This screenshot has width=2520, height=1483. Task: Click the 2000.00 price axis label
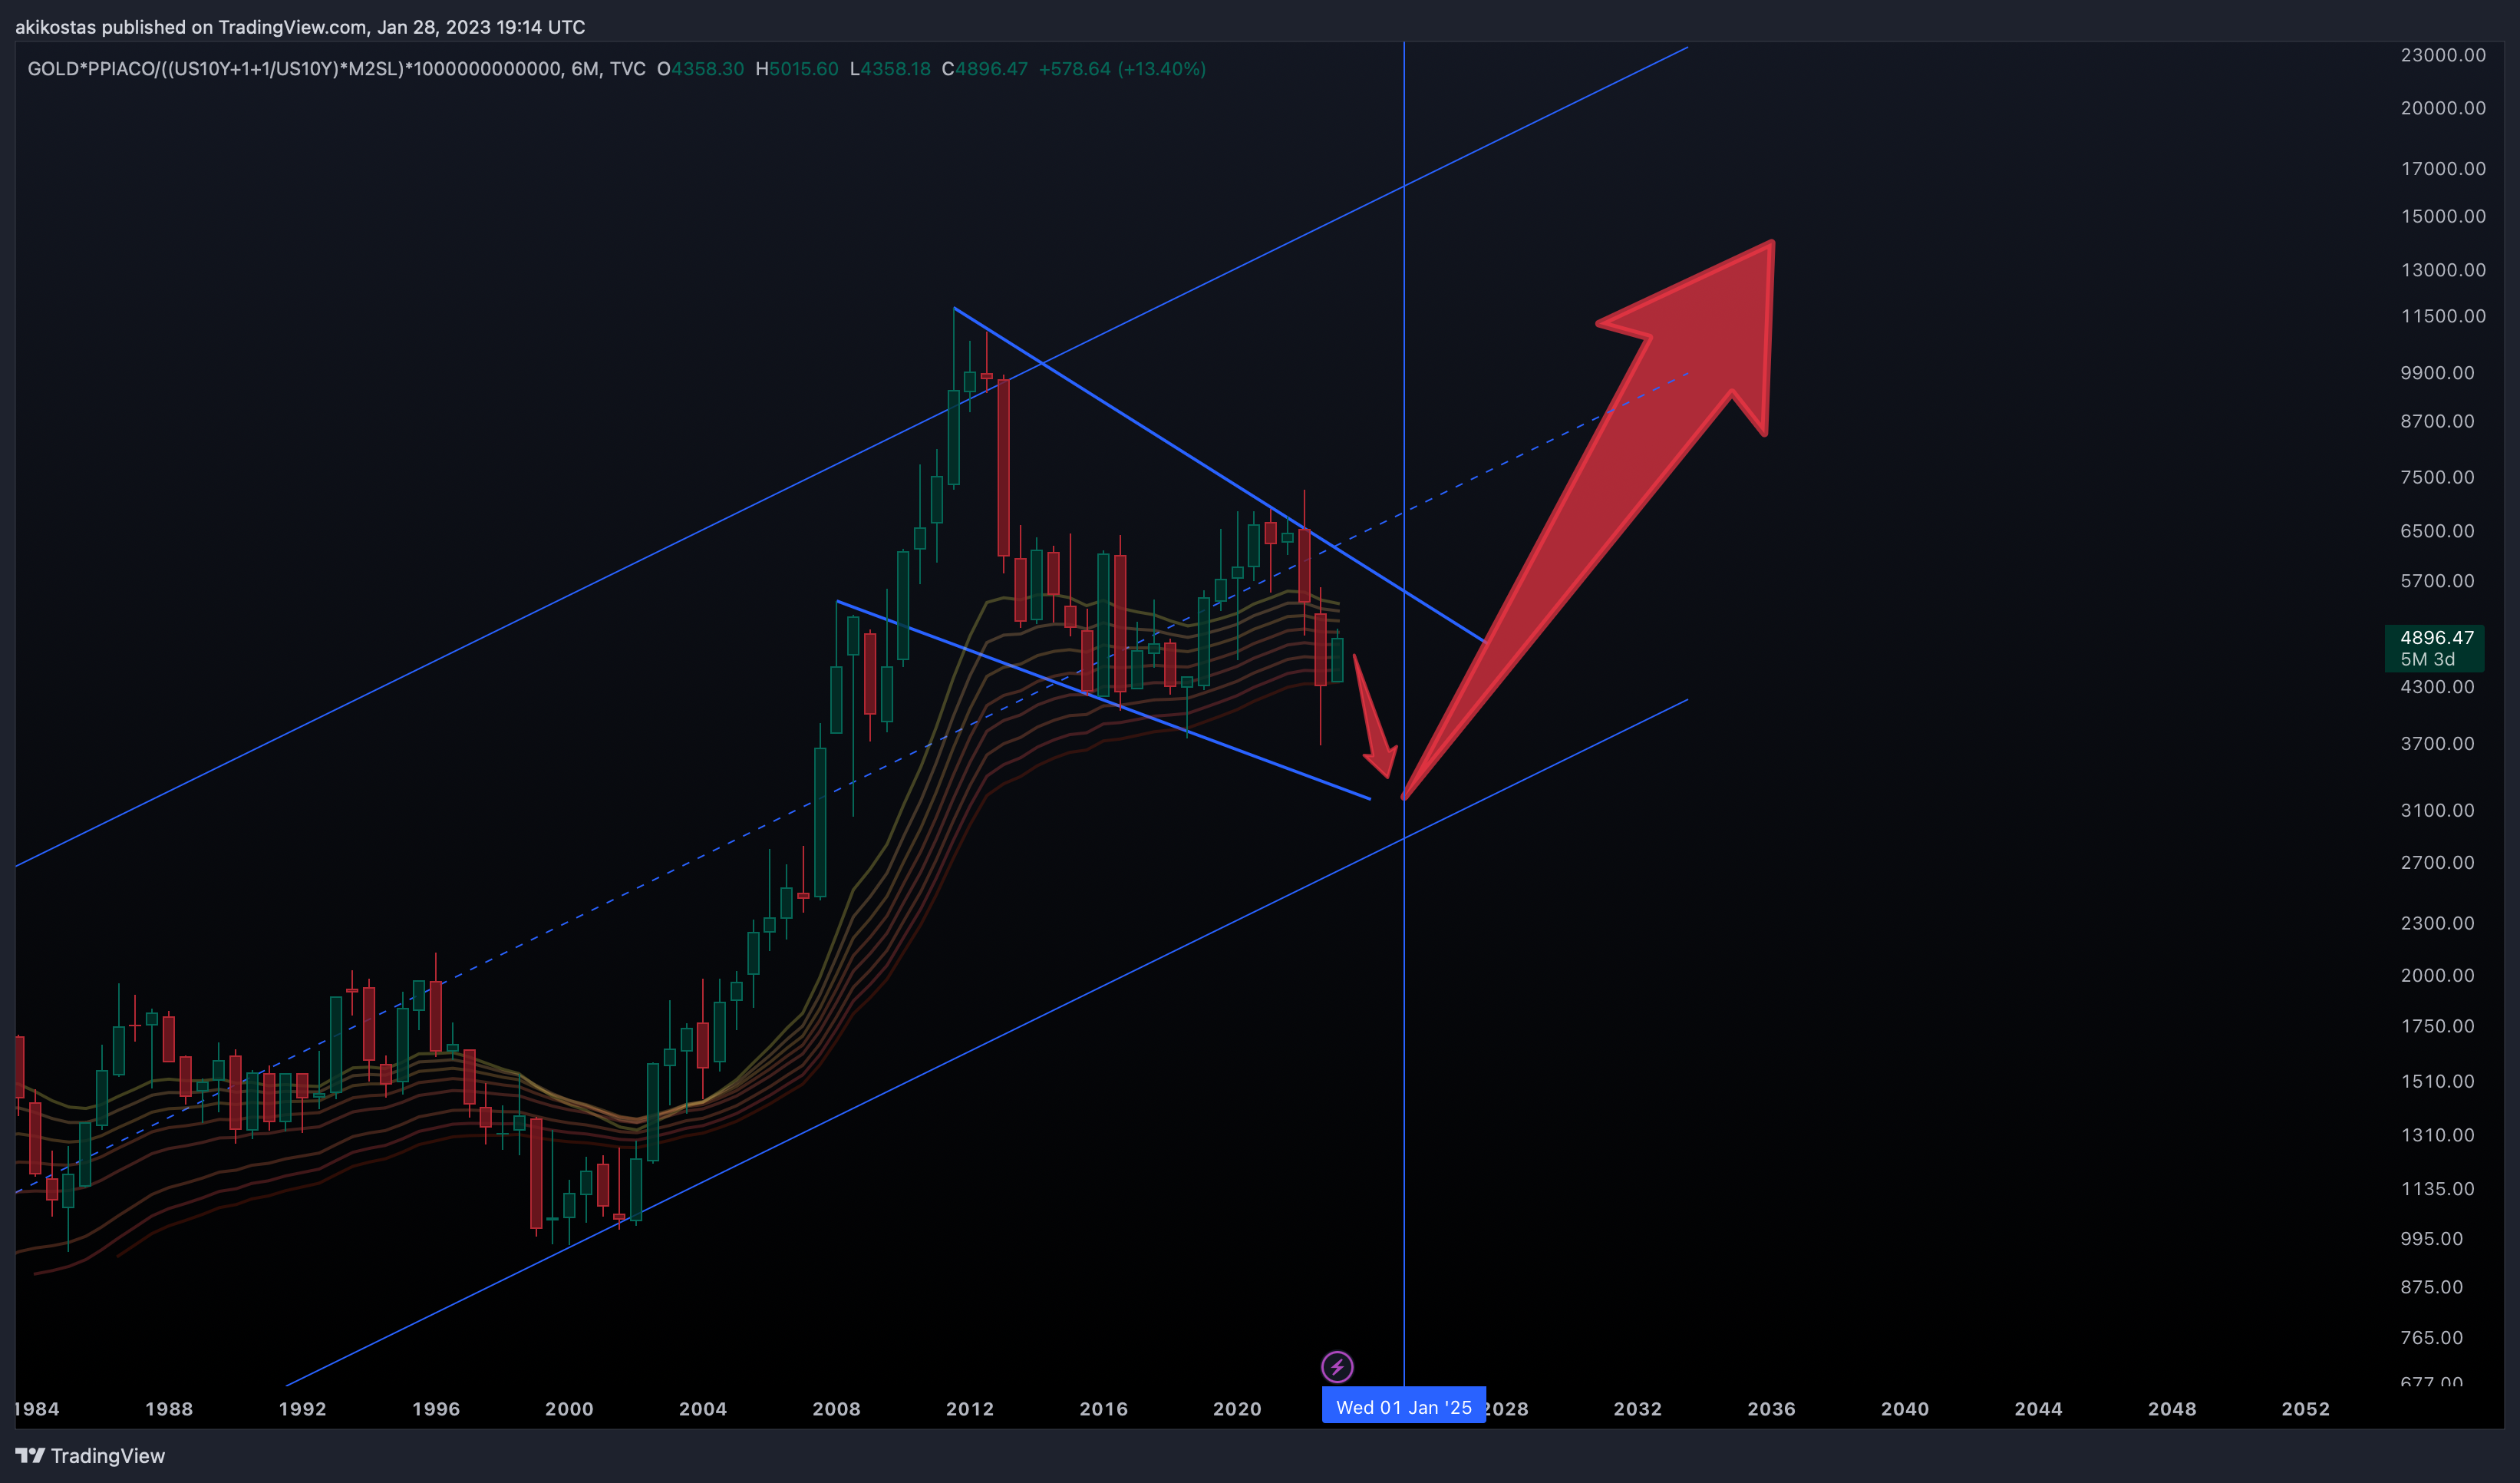2437,976
